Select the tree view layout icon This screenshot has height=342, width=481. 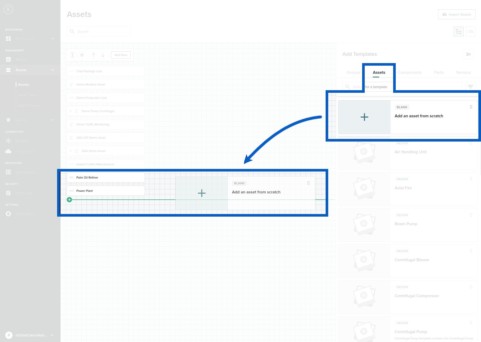458,31
